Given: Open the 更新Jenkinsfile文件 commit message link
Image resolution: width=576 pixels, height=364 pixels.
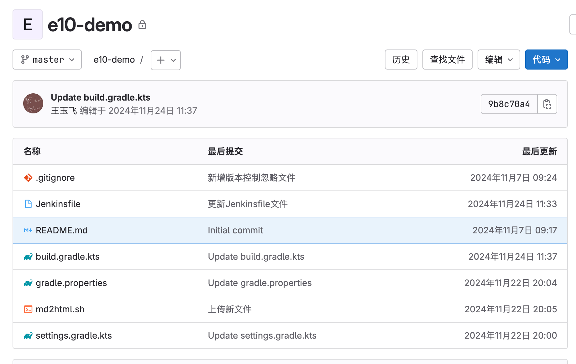Looking at the screenshot, I should tap(248, 204).
